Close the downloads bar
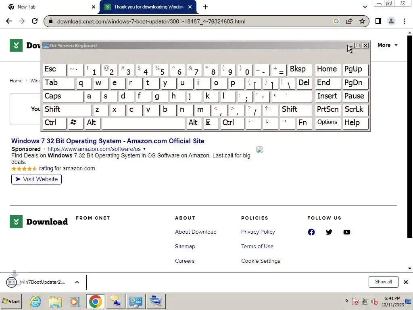This screenshot has width=413, height=310. (406, 282)
